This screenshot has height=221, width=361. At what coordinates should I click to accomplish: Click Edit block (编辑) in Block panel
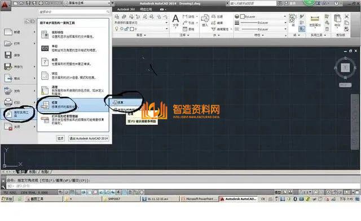click(x=217, y=22)
